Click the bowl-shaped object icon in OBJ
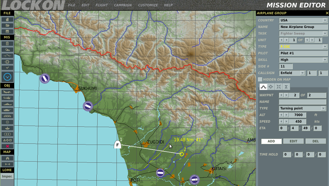The height and width of the screenshot is (186, 329). point(7,128)
